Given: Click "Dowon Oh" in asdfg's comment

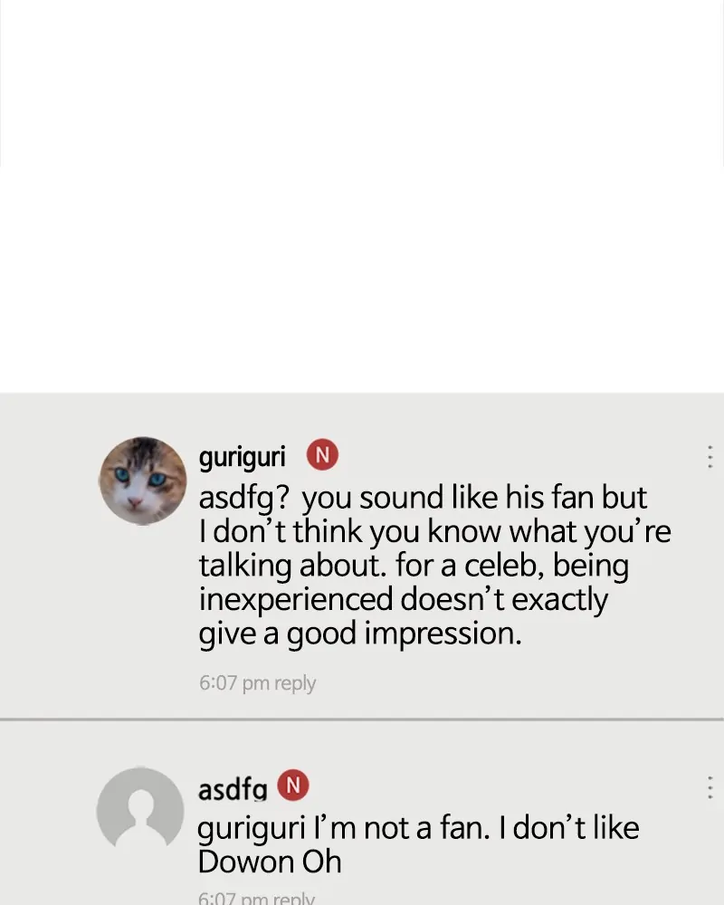Looking at the screenshot, I should coord(270,862).
